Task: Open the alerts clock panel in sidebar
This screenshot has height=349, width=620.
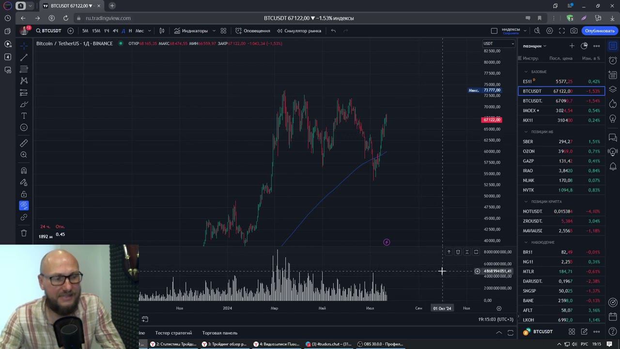Action: click(613, 61)
